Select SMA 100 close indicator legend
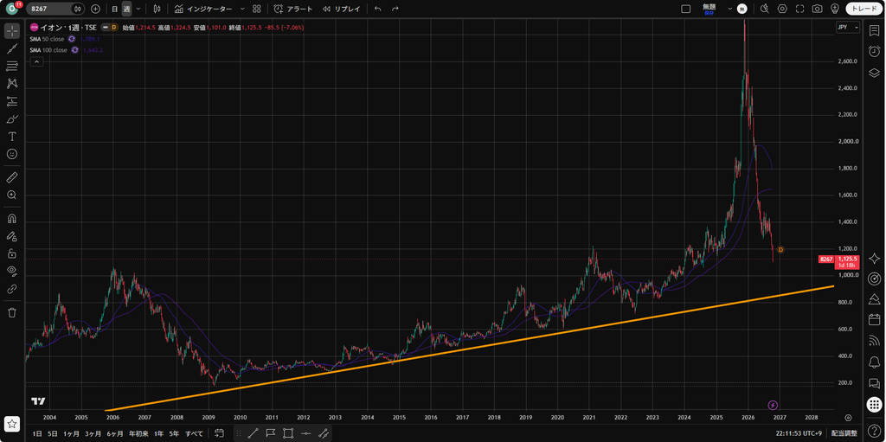886x442 pixels. point(48,50)
